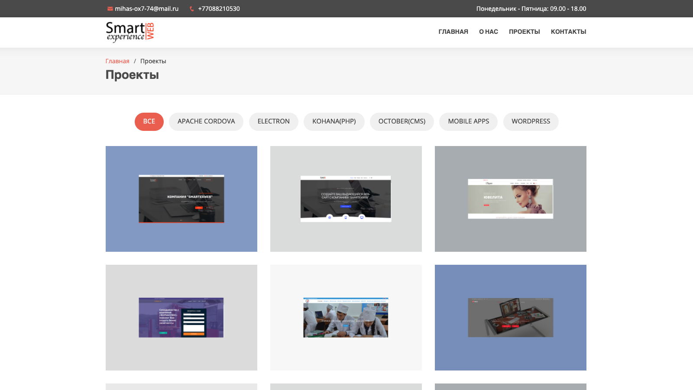Filter projects by APACHE CORDOVA
The height and width of the screenshot is (390, 693).
click(x=206, y=121)
